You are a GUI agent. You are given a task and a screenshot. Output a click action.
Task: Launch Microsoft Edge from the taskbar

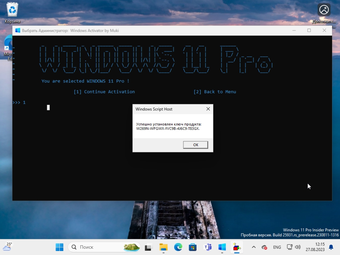(178, 247)
